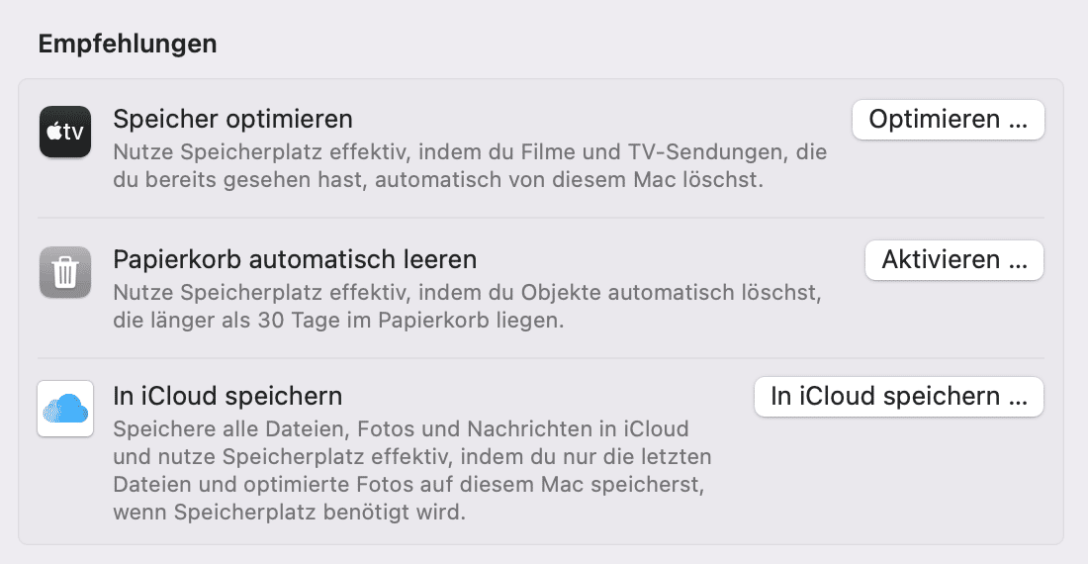Image resolution: width=1088 pixels, height=564 pixels.
Task: Click the line 'Speichere alle Dateien, Fotos und Nachrichten'
Action: click(401, 428)
